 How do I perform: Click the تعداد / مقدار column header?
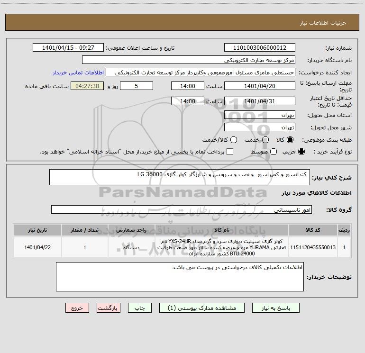(x=85, y=230)
